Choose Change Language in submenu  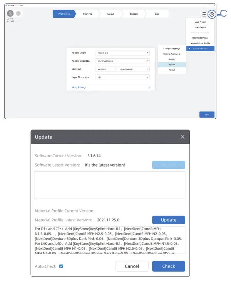172,49
